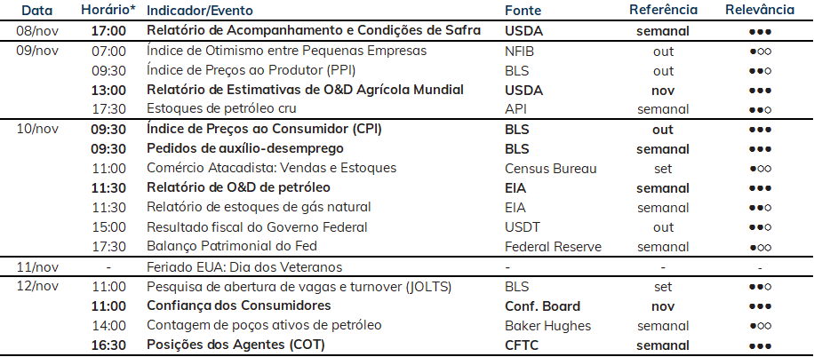Click the Census Bureau source cell
Viewport: 814px width, 357px height.
click(x=551, y=168)
